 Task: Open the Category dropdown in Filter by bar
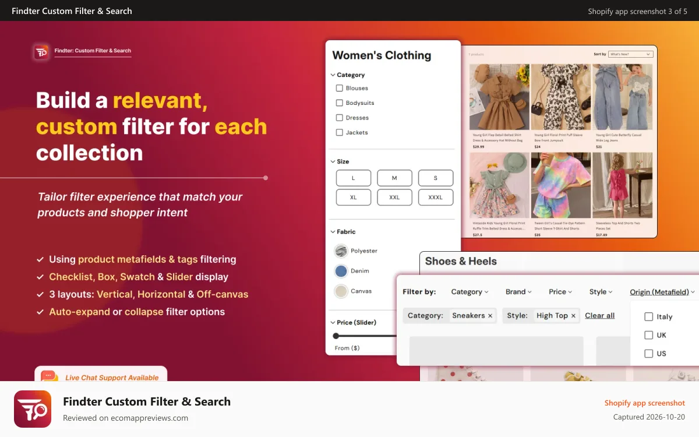pos(469,292)
